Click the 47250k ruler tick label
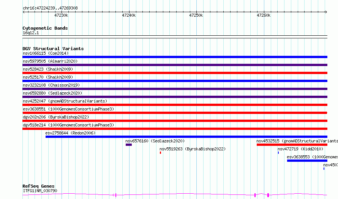The width and height of the screenshot is (338, 199). [x=196, y=15]
